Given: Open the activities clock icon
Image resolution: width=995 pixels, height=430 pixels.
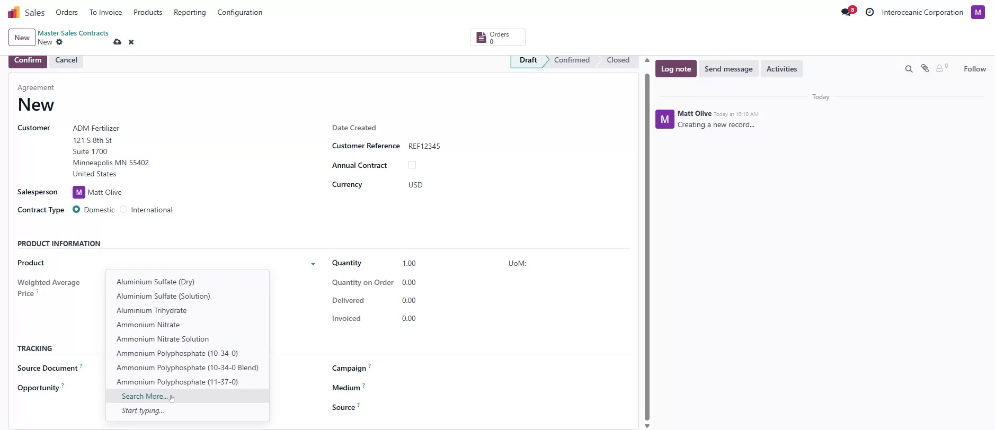Looking at the screenshot, I should [869, 12].
